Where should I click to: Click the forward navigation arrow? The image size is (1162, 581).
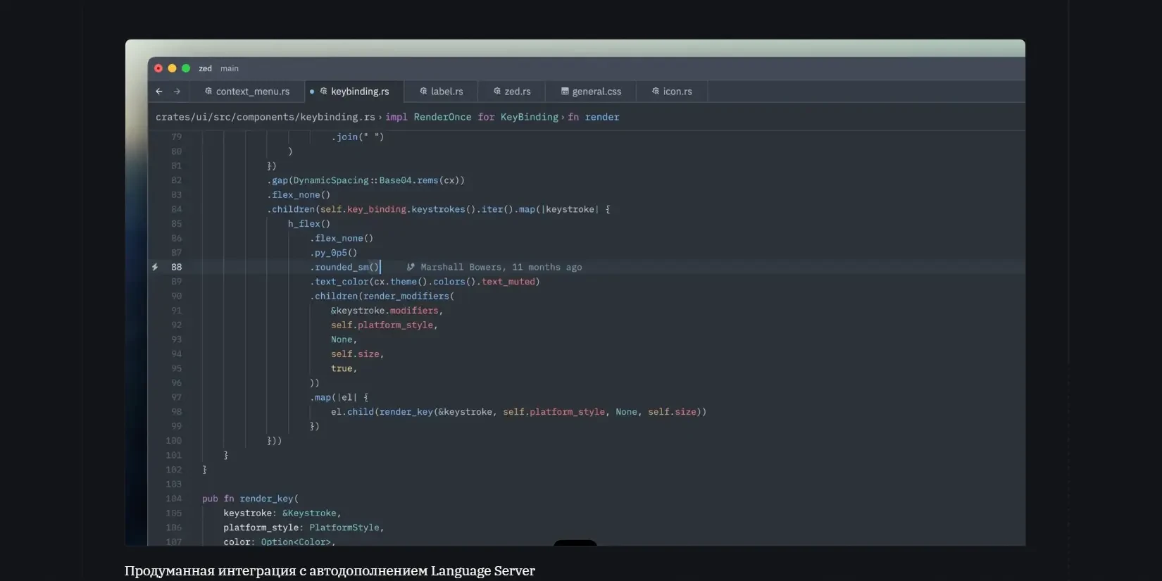177,92
